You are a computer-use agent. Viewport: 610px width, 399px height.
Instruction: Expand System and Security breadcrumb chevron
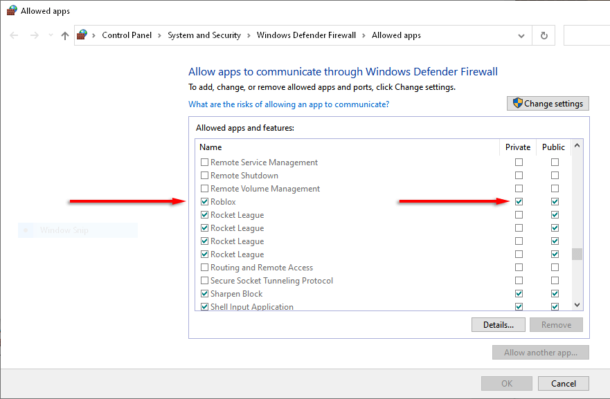click(x=248, y=35)
